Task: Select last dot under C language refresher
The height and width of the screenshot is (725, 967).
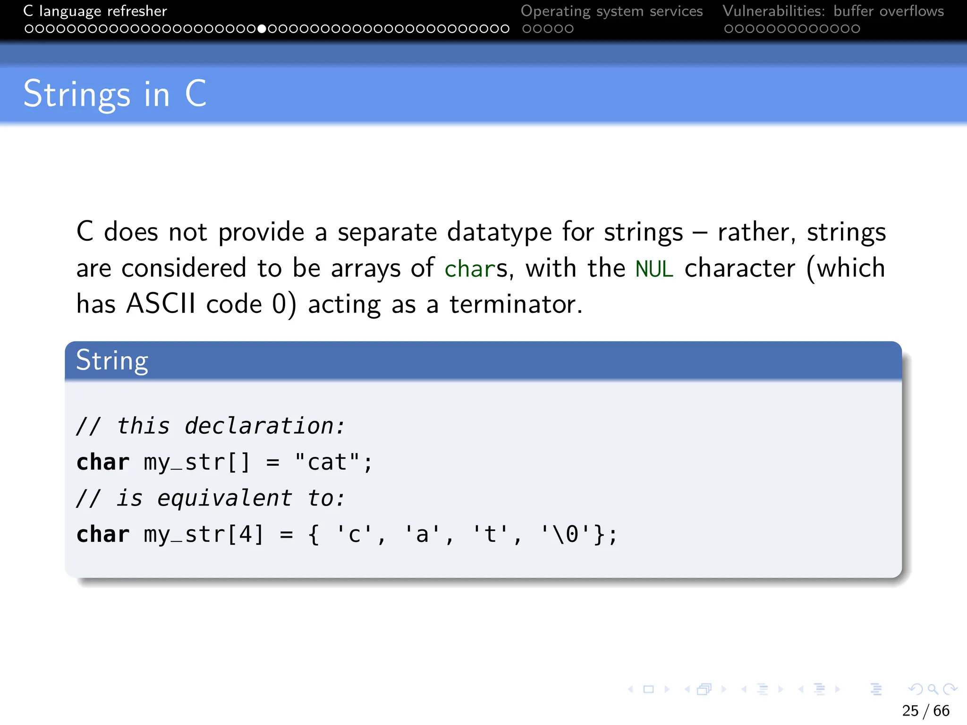Action: [505, 29]
